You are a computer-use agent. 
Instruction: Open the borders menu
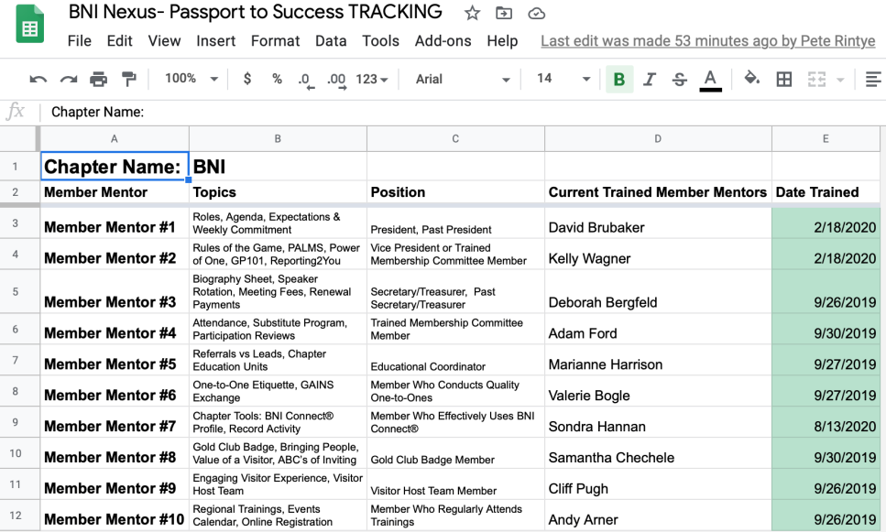coord(783,79)
